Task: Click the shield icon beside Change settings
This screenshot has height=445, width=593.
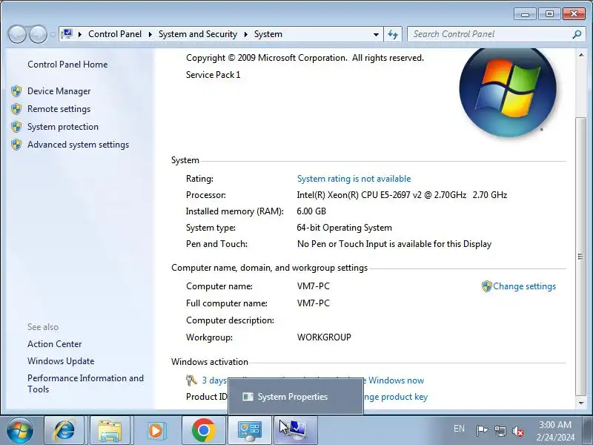Action: tap(487, 286)
